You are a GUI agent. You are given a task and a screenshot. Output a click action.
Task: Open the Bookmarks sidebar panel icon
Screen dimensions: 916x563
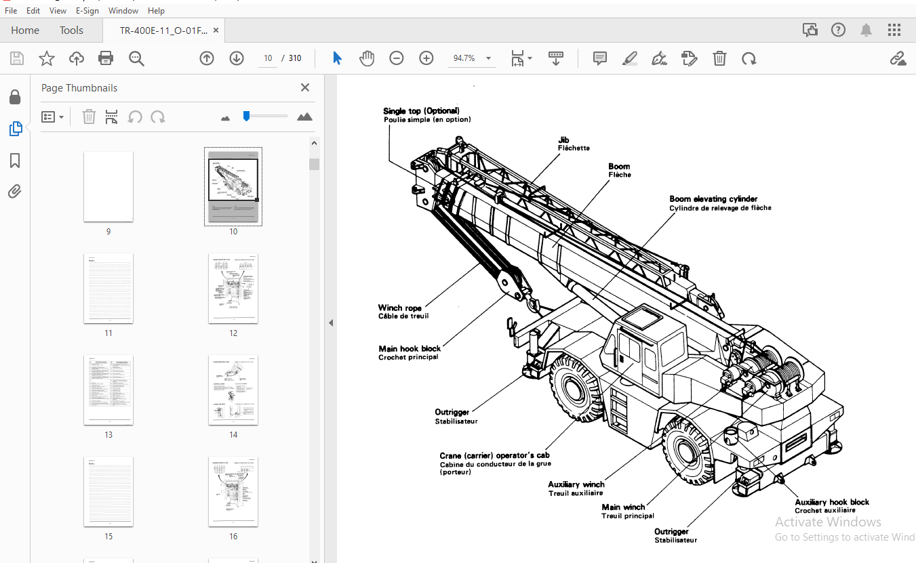pyautogui.click(x=15, y=161)
